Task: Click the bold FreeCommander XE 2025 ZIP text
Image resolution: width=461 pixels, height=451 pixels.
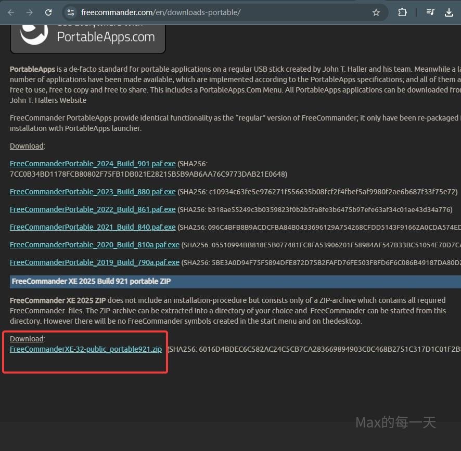Action: click(58, 300)
